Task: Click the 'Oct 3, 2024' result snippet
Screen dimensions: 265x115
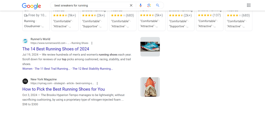Action: [73, 97]
